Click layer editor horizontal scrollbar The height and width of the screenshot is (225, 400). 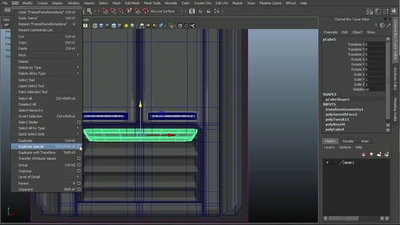pyautogui.click(x=343, y=218)
